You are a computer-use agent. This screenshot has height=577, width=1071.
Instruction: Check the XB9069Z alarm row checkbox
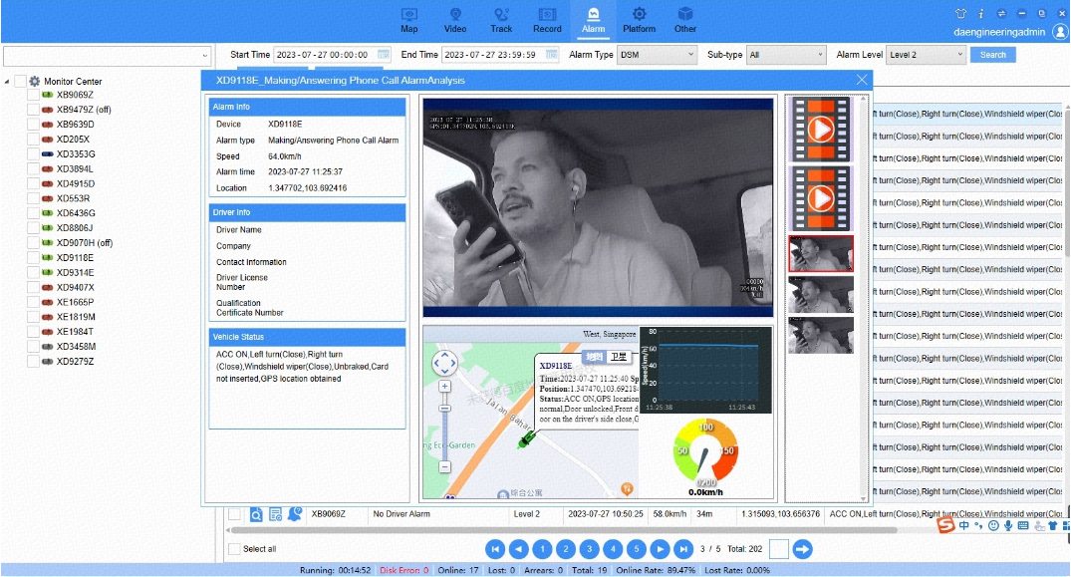click(234, 514)
